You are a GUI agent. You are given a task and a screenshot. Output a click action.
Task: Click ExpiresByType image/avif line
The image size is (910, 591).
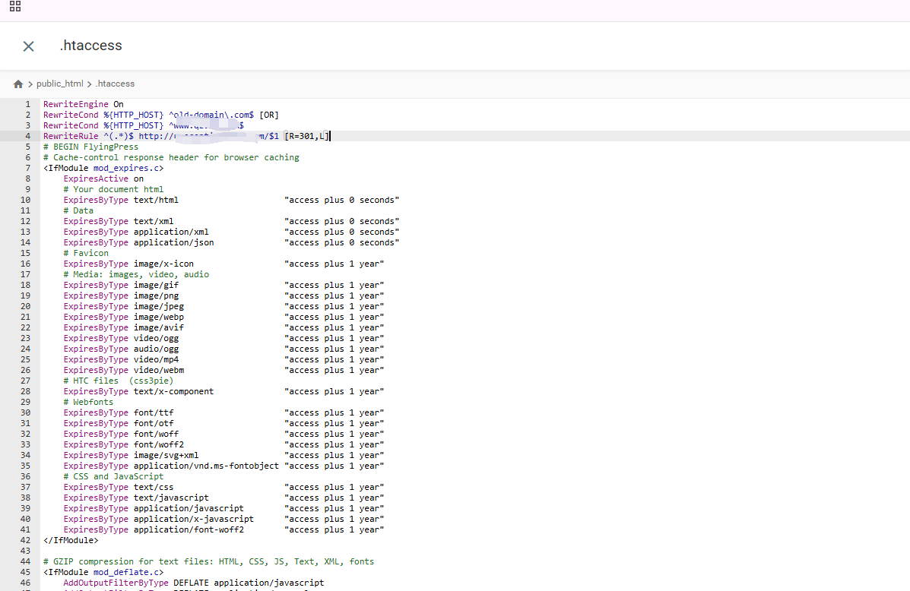pyautogui.click(x=224, y=327)
